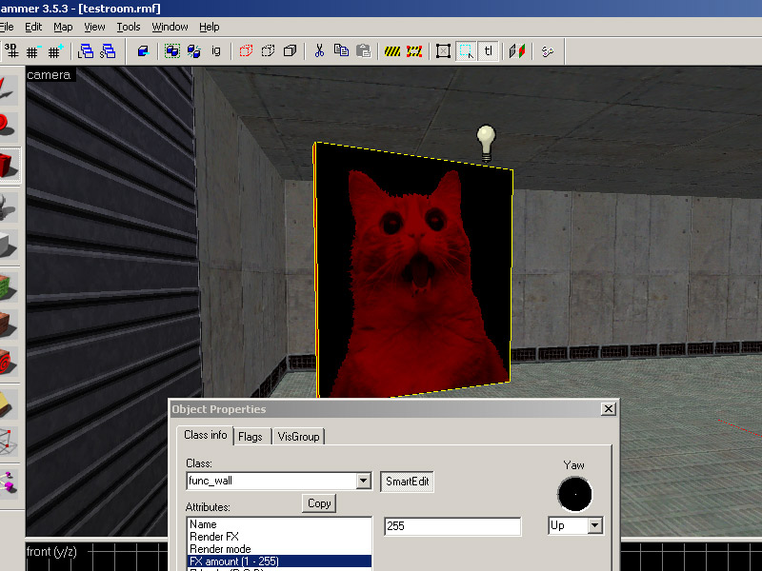Switch to the Flags tab
This screenshot has height=571, width=762.
tap(251, 437)
